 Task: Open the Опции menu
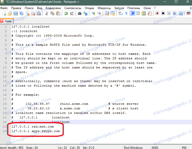pyautogui.click(x=89, y=8)
